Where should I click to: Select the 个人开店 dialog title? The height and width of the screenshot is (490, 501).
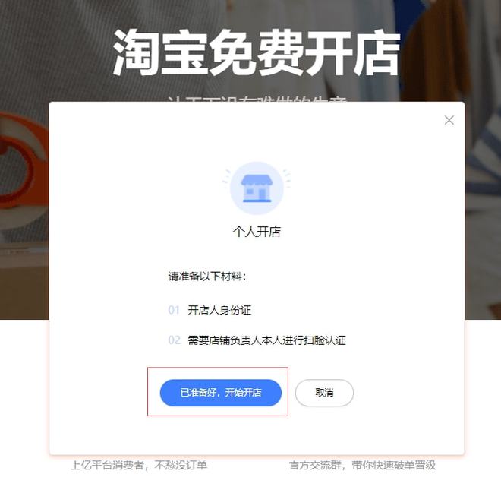[x=257, y=232]
